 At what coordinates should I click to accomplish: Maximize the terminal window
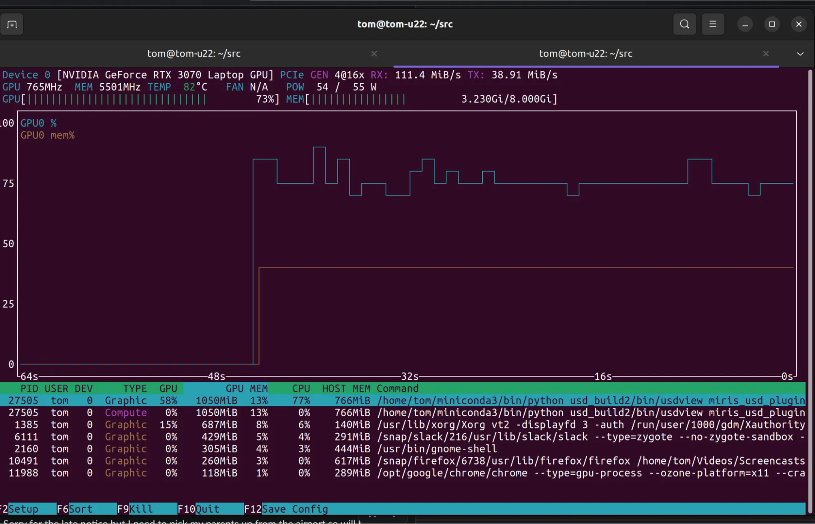[x=772, y=24]
